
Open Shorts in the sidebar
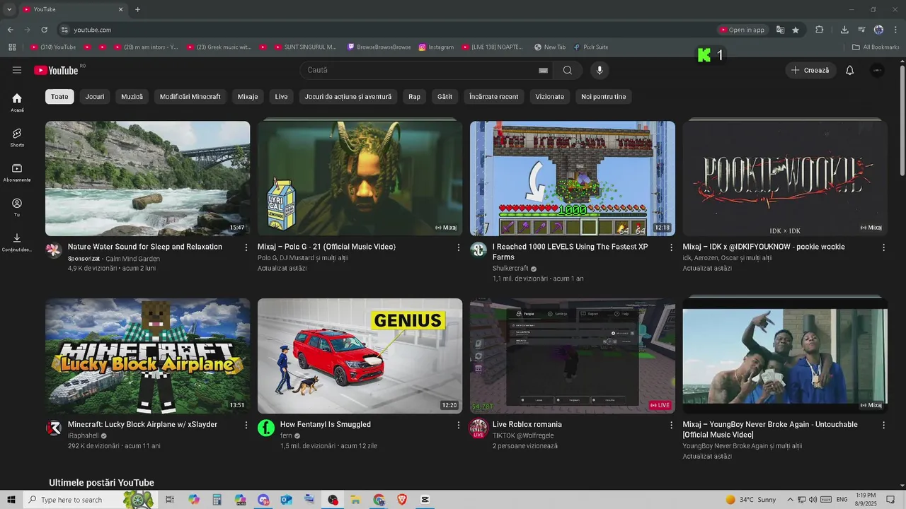pos(17,137)
